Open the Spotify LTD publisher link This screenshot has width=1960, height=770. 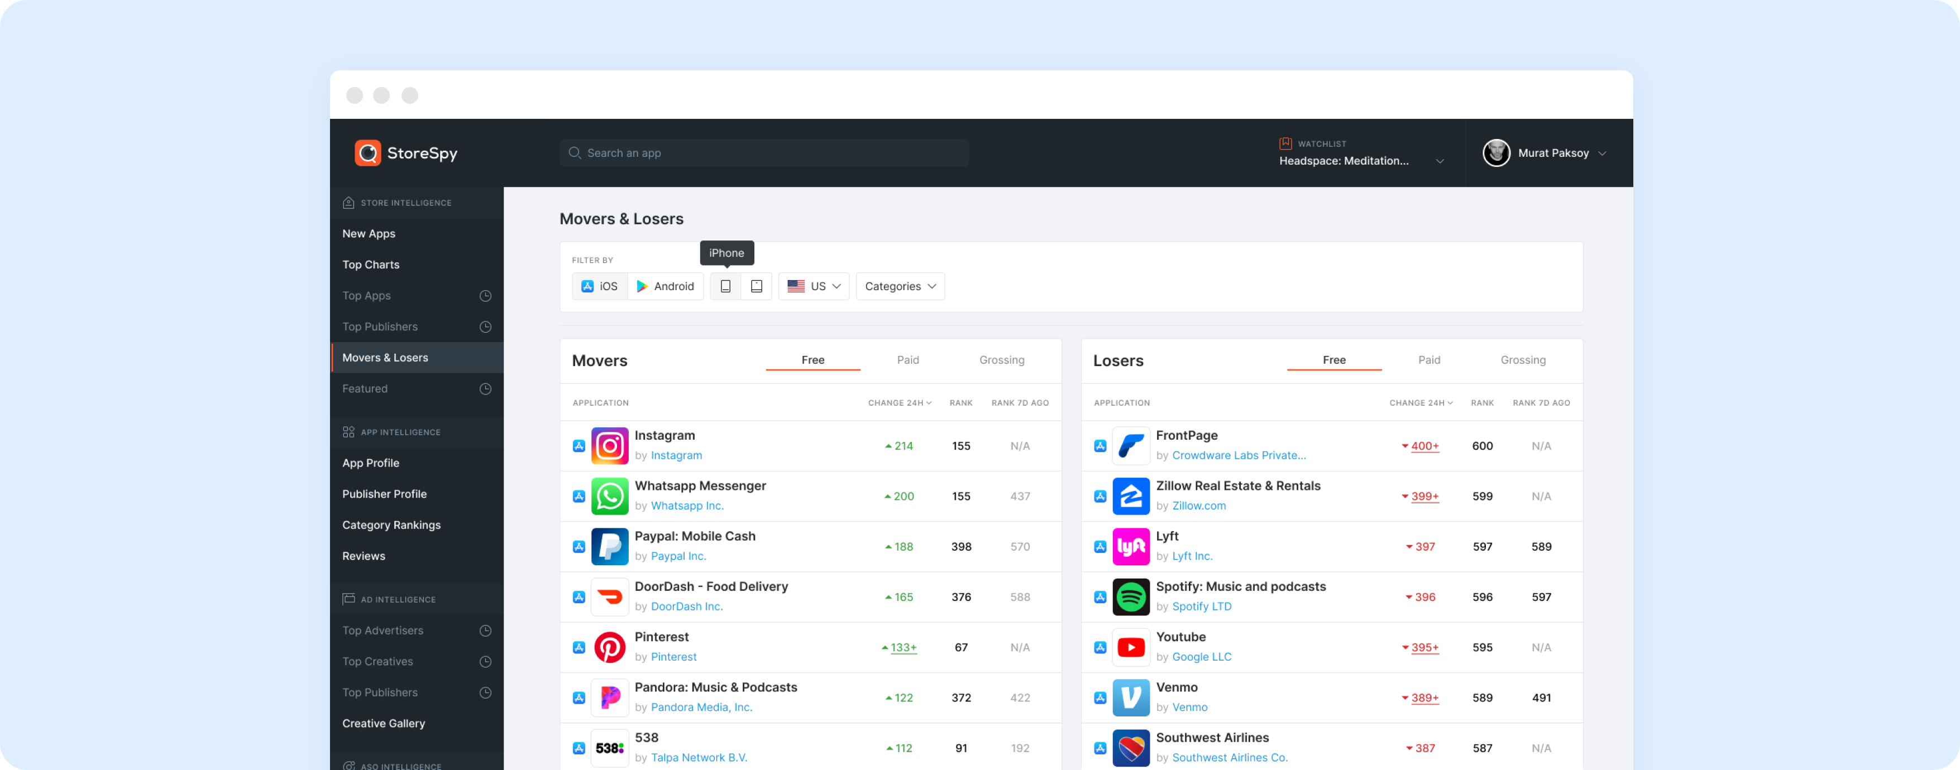point(1202,606)
